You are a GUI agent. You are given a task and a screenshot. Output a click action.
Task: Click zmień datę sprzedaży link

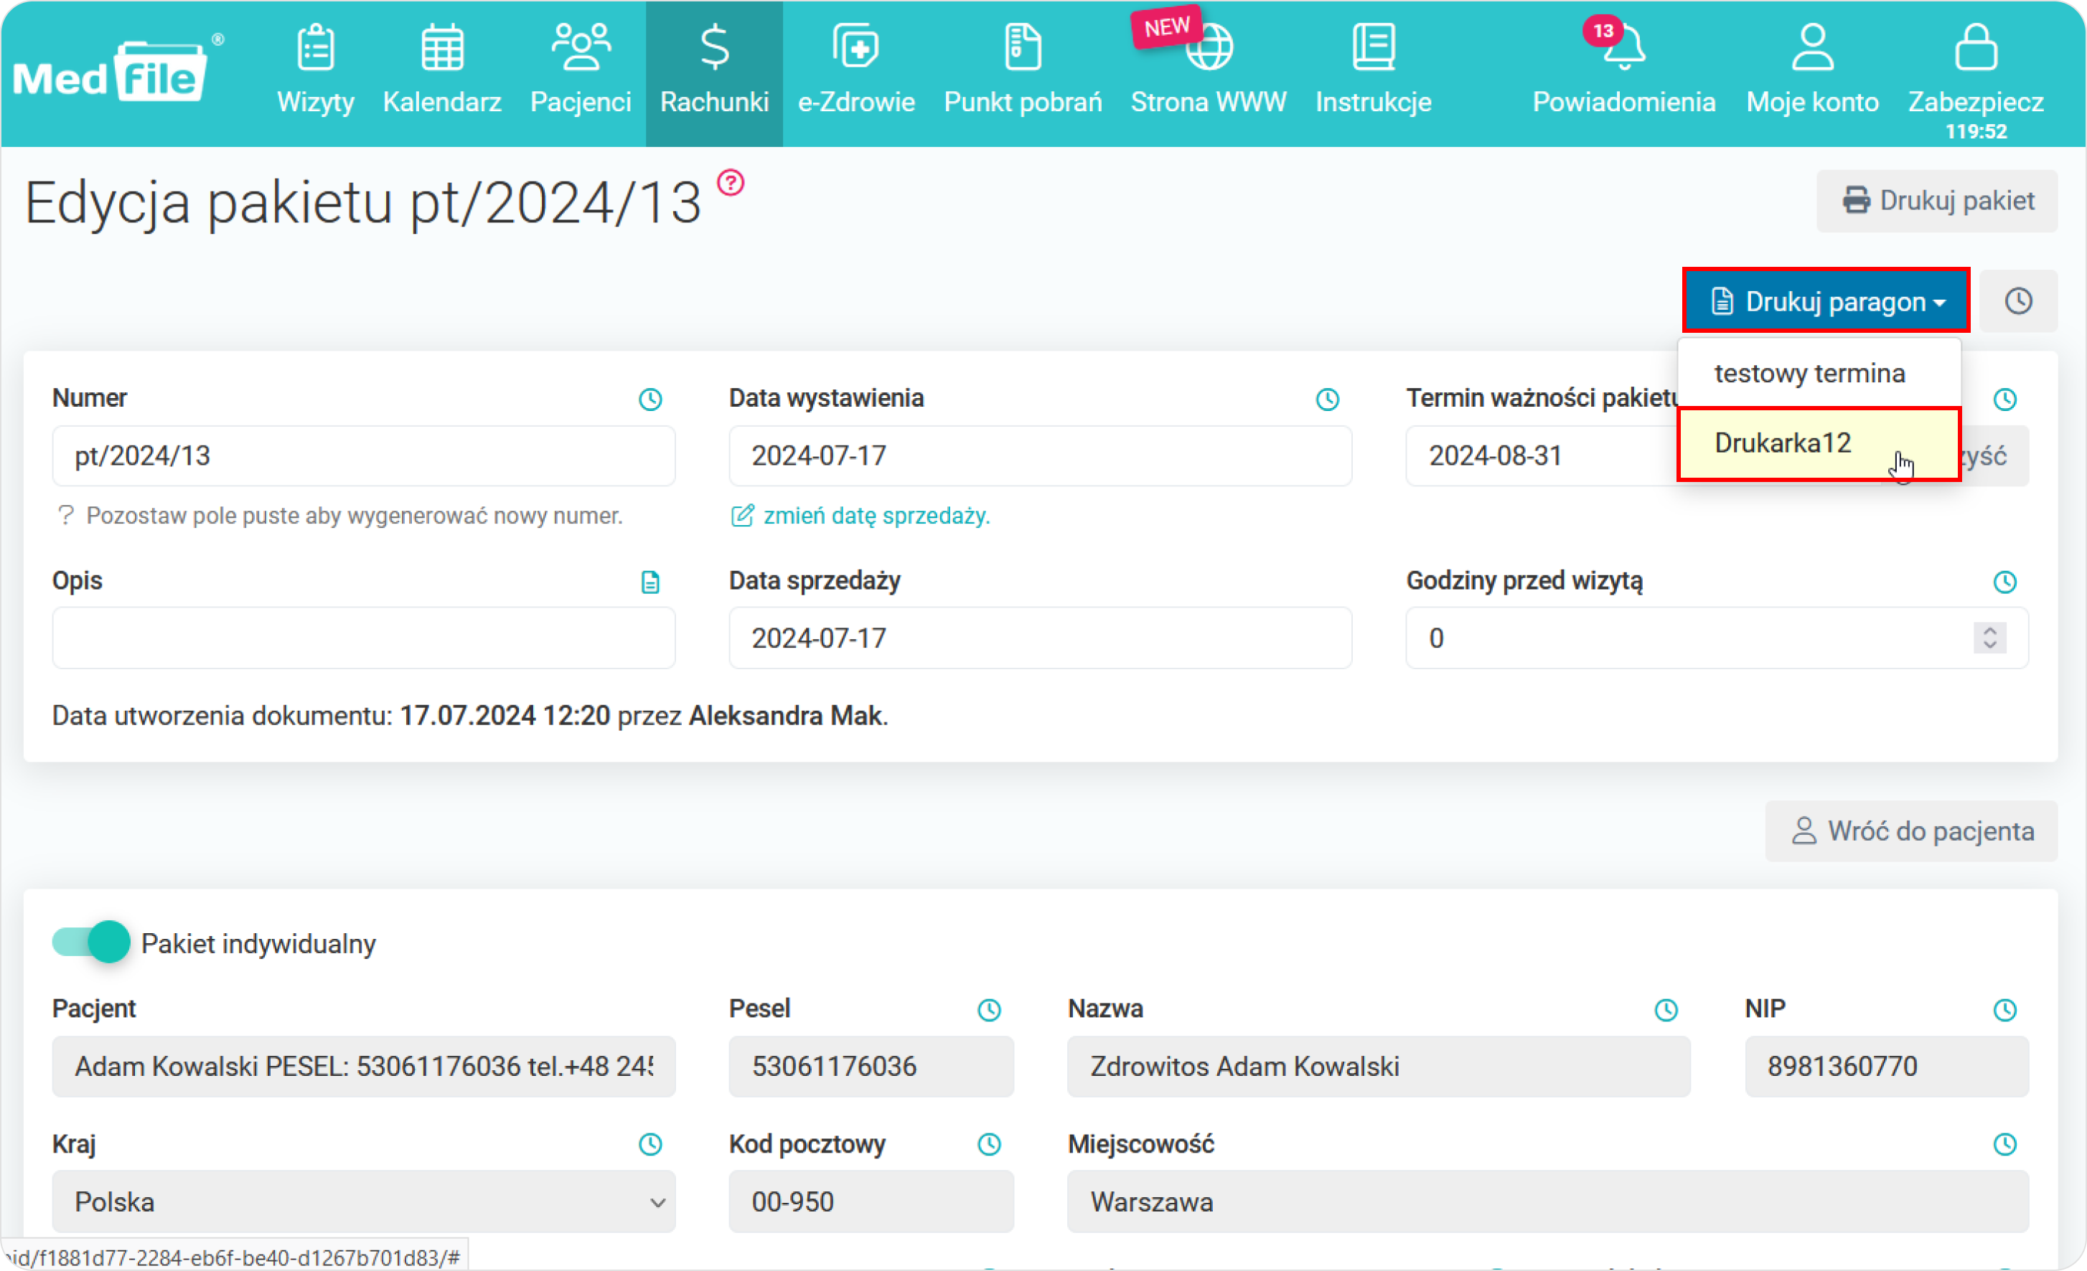[x=876, y=516]
